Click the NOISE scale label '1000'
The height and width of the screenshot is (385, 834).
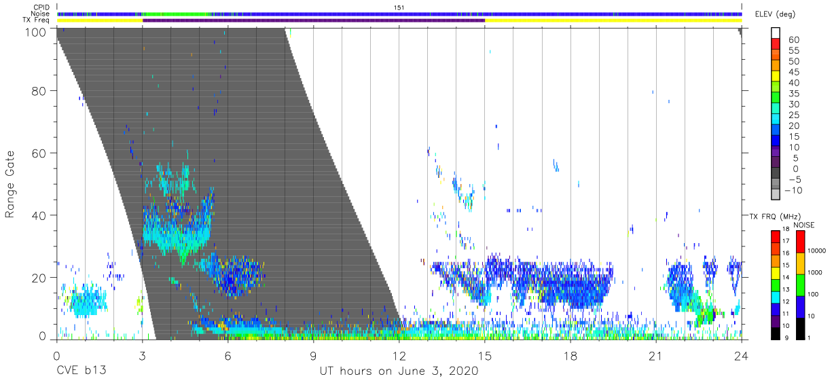pyautogui.click(x=816, y=274)
